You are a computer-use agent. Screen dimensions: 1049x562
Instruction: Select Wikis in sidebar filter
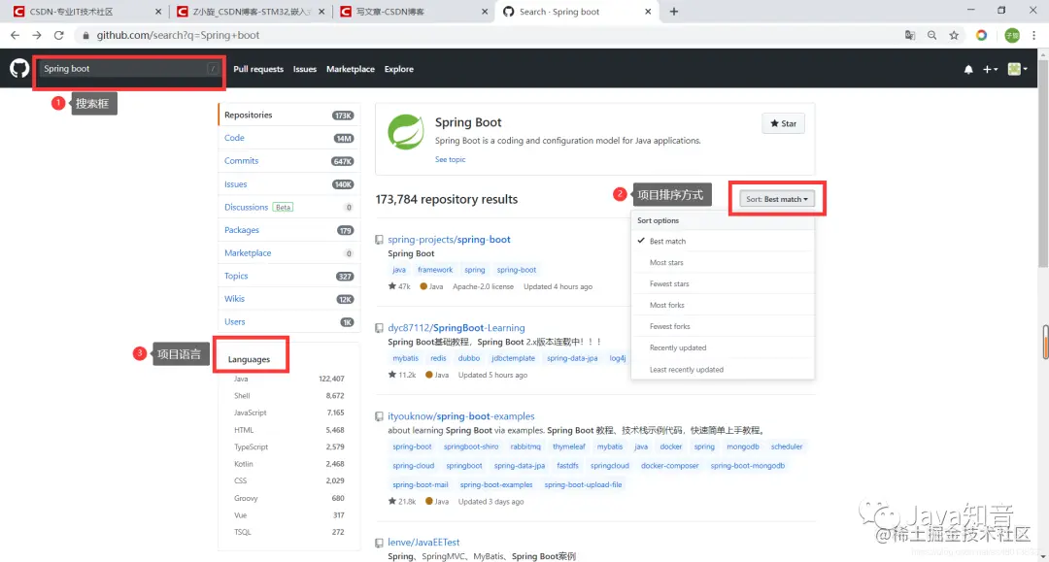[289, 299]
